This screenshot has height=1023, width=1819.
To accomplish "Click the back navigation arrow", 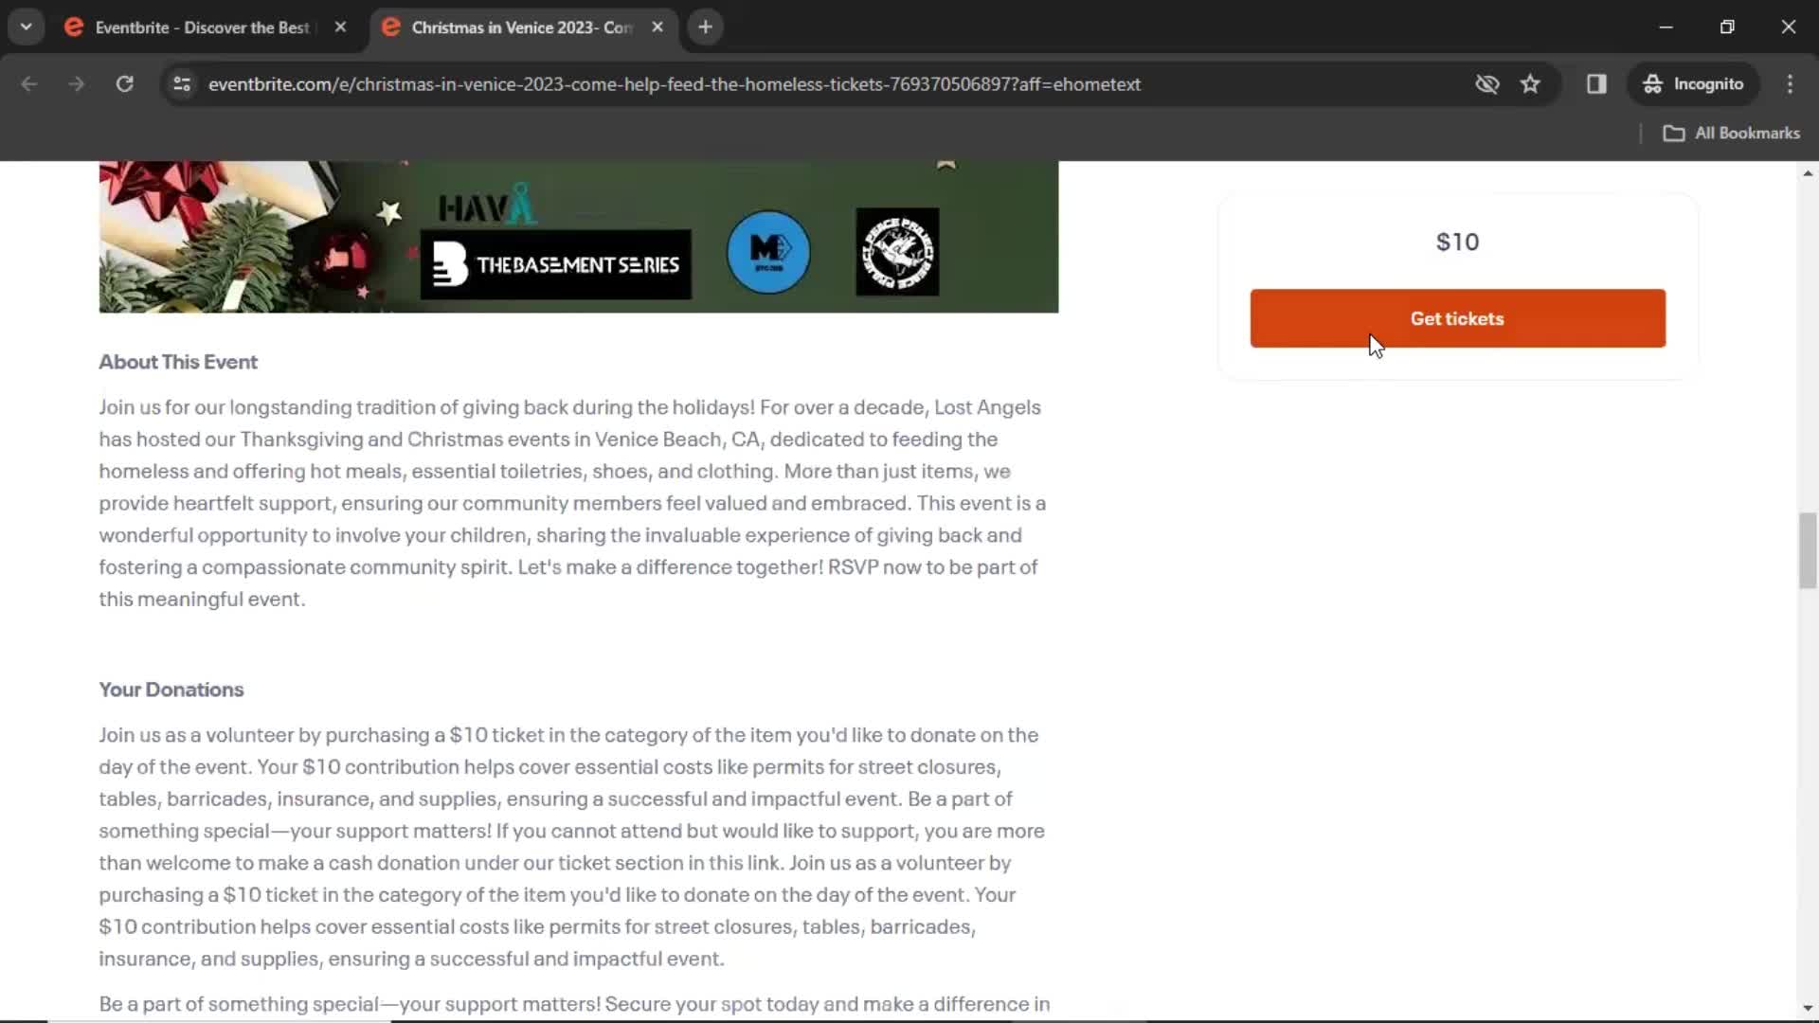I will pos(27,83).
